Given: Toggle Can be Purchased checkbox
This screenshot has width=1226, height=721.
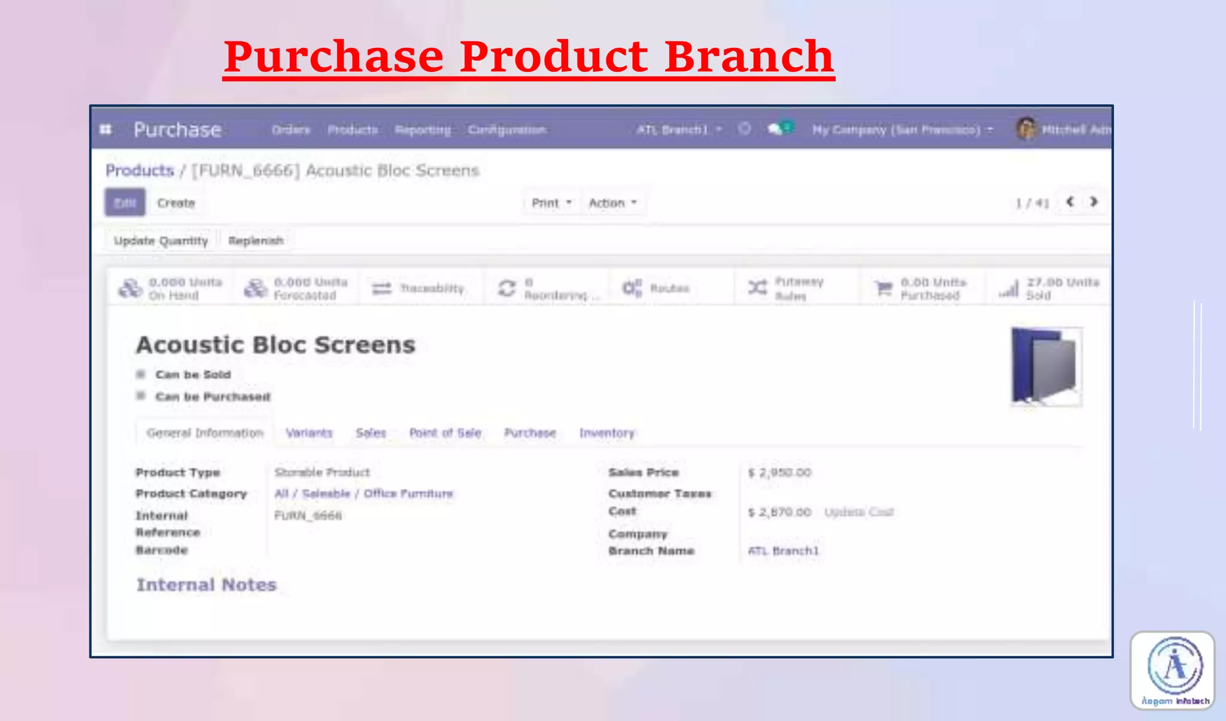Looking at the screenshot, I should point(141,396).
